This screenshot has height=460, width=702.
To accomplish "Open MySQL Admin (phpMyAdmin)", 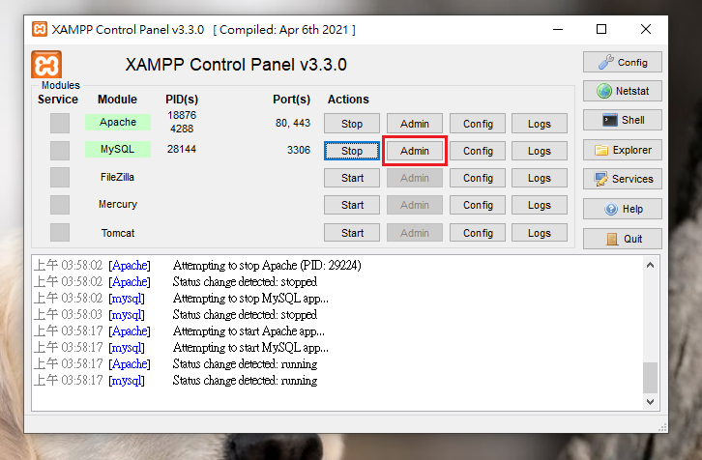I will tap(415, 151).
